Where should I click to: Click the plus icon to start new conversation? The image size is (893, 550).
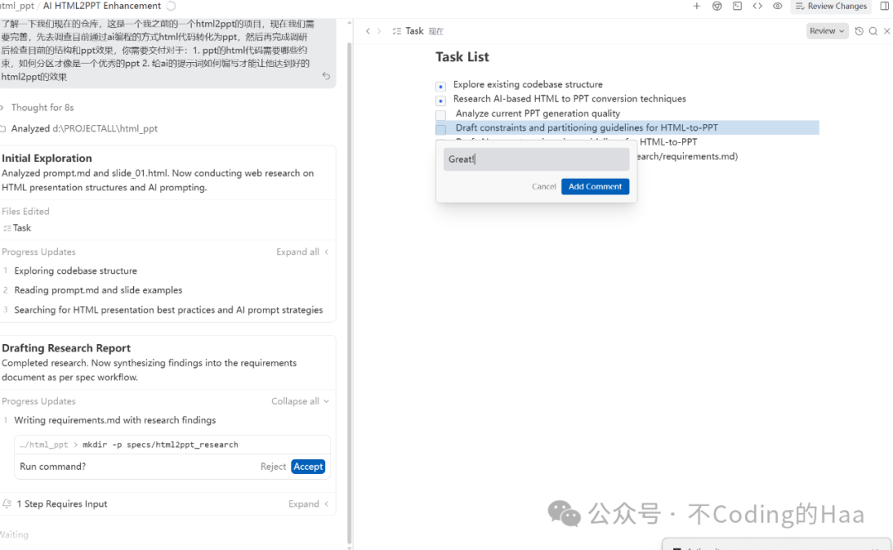(x=696, y=7)
